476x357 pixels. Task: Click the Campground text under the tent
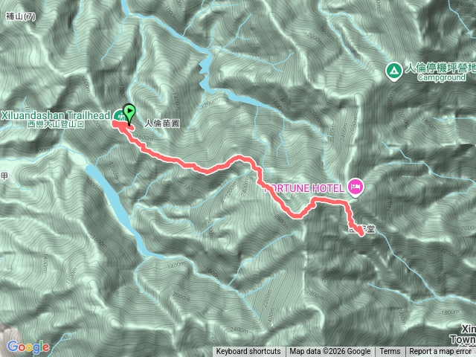click(441, 77)
